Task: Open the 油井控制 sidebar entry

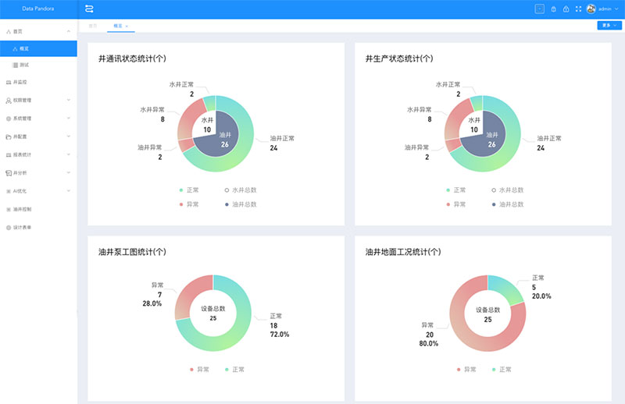Action: coord(23,209)
